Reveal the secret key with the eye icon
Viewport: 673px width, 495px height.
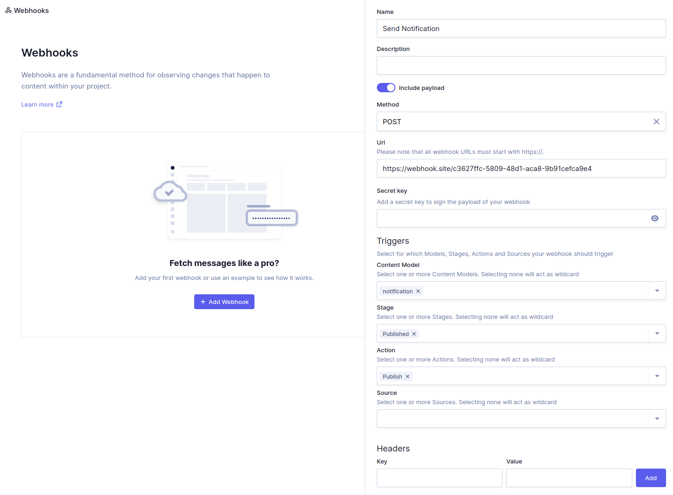(654, 218)
